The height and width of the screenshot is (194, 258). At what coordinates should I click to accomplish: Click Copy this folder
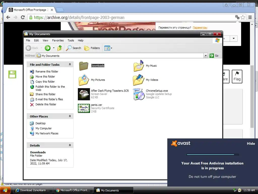coord(45,82)
